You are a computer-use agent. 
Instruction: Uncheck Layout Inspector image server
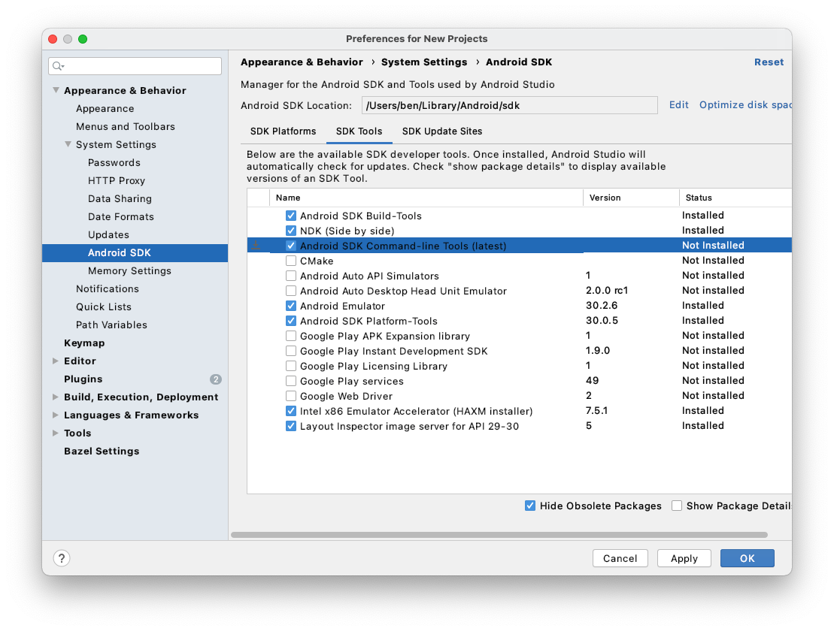[291, 426]
